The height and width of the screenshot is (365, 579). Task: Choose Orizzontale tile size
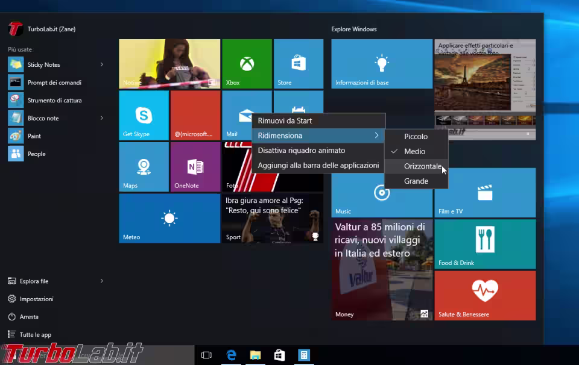[416, 166]
